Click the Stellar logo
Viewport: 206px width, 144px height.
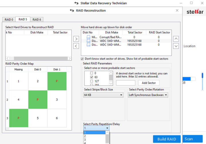(195, 12)
